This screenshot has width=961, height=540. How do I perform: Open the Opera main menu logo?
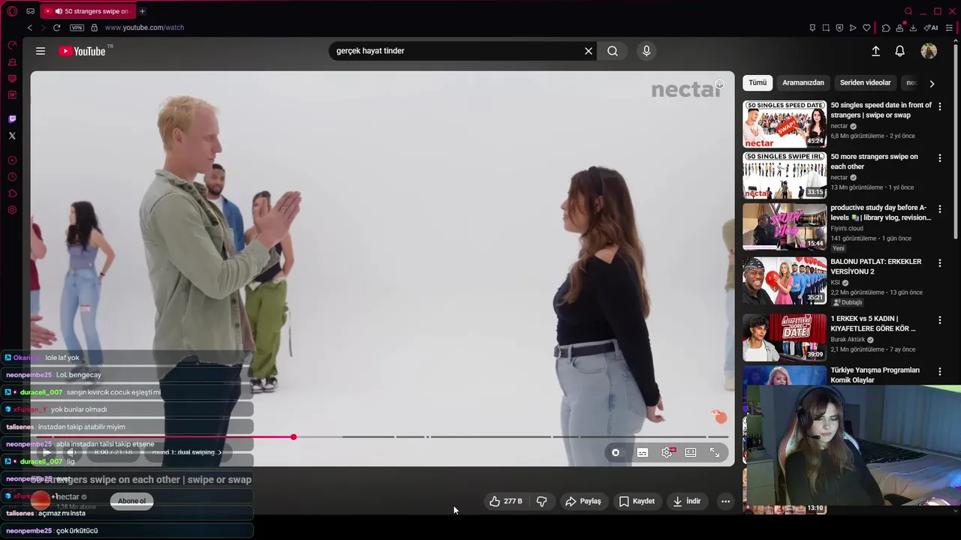12,11
